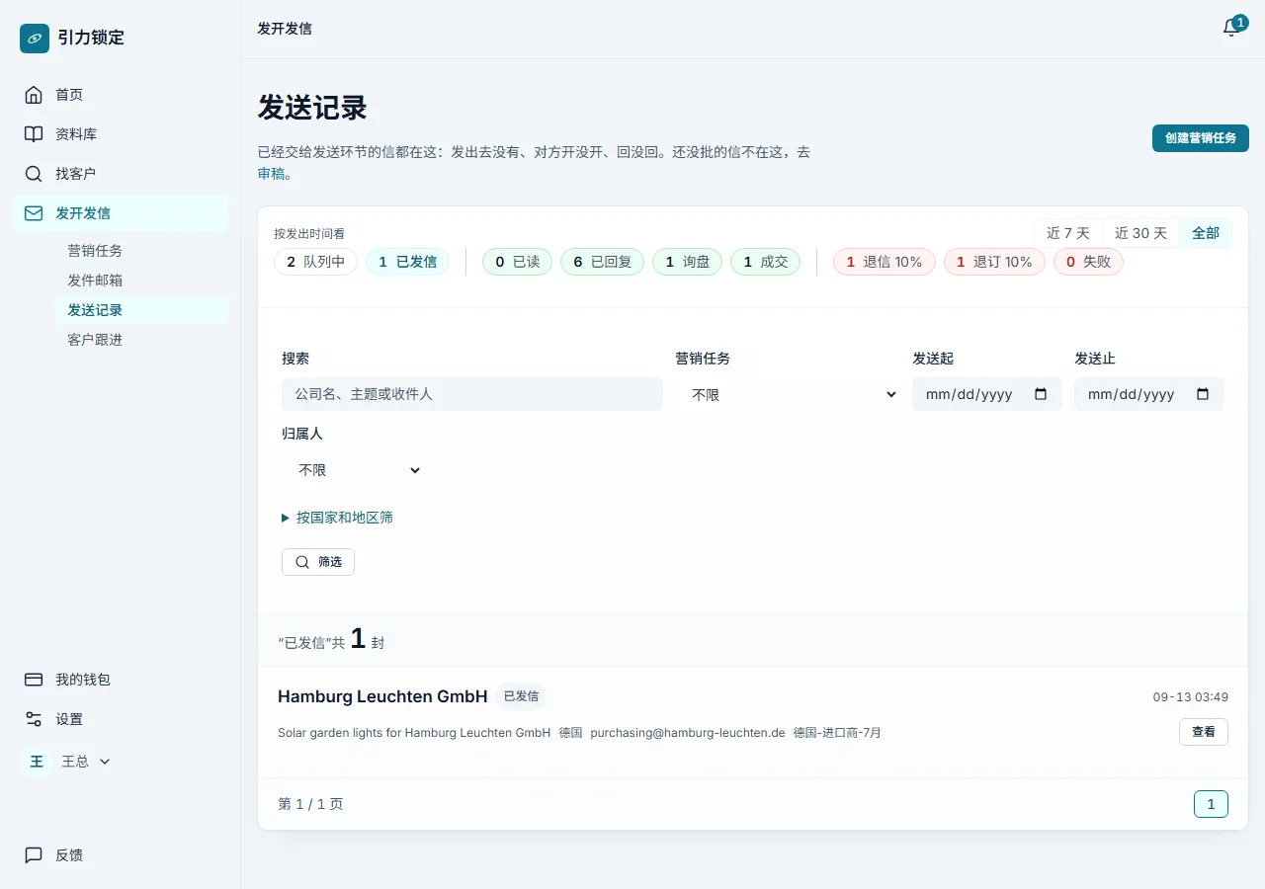Screen dimensions: 1265x889
Task: Switch time range to 近 30 天
Action: pos(1140,233)
